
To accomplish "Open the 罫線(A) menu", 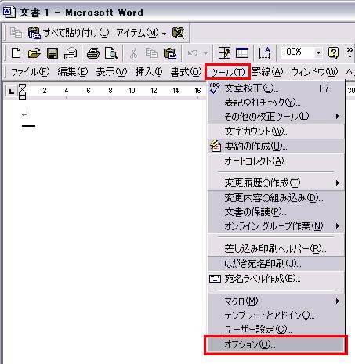I will click(x=267, y=72).
